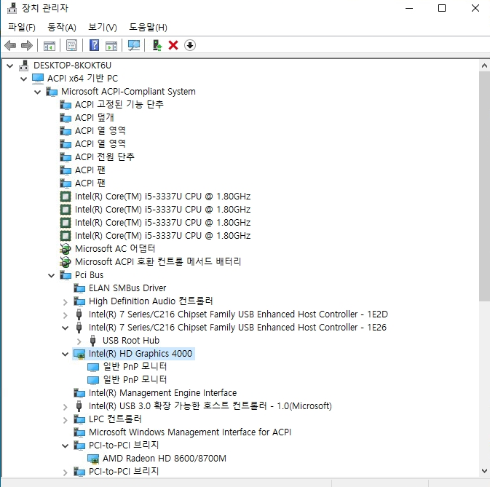Open the blue Help question-mark icon

(95, 45)
